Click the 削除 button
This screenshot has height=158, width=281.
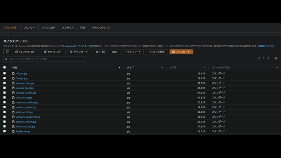(114, 52)
